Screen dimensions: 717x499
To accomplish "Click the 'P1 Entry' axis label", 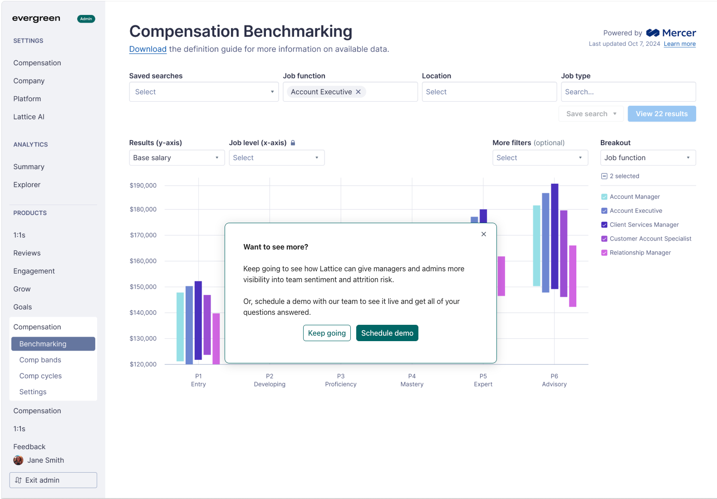I will pyautogui.click(x=198, y=380).
